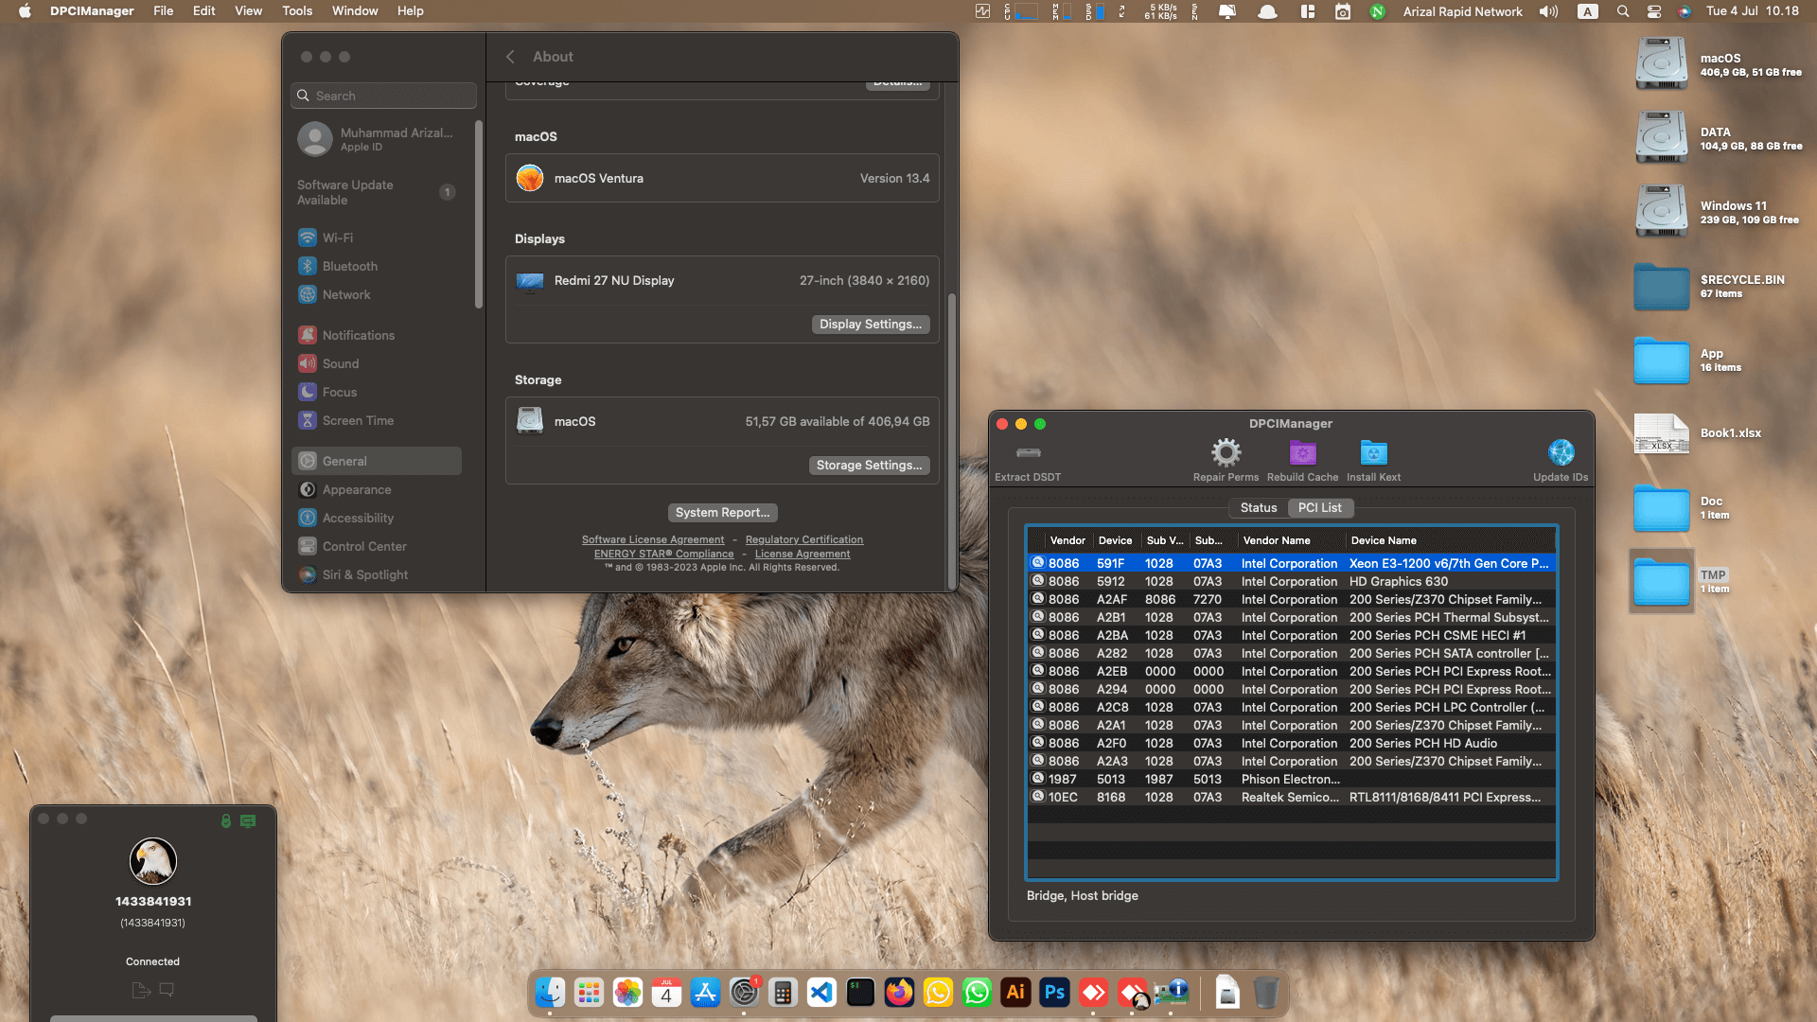
Task: Click the volume icon in menu bar
Action: 1548,11
